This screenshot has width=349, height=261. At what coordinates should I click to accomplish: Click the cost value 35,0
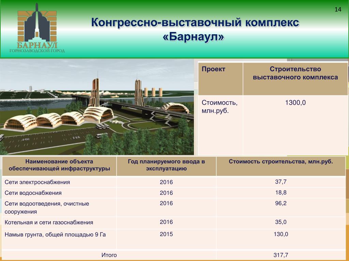pyautogui.click(x=281, y=222)
